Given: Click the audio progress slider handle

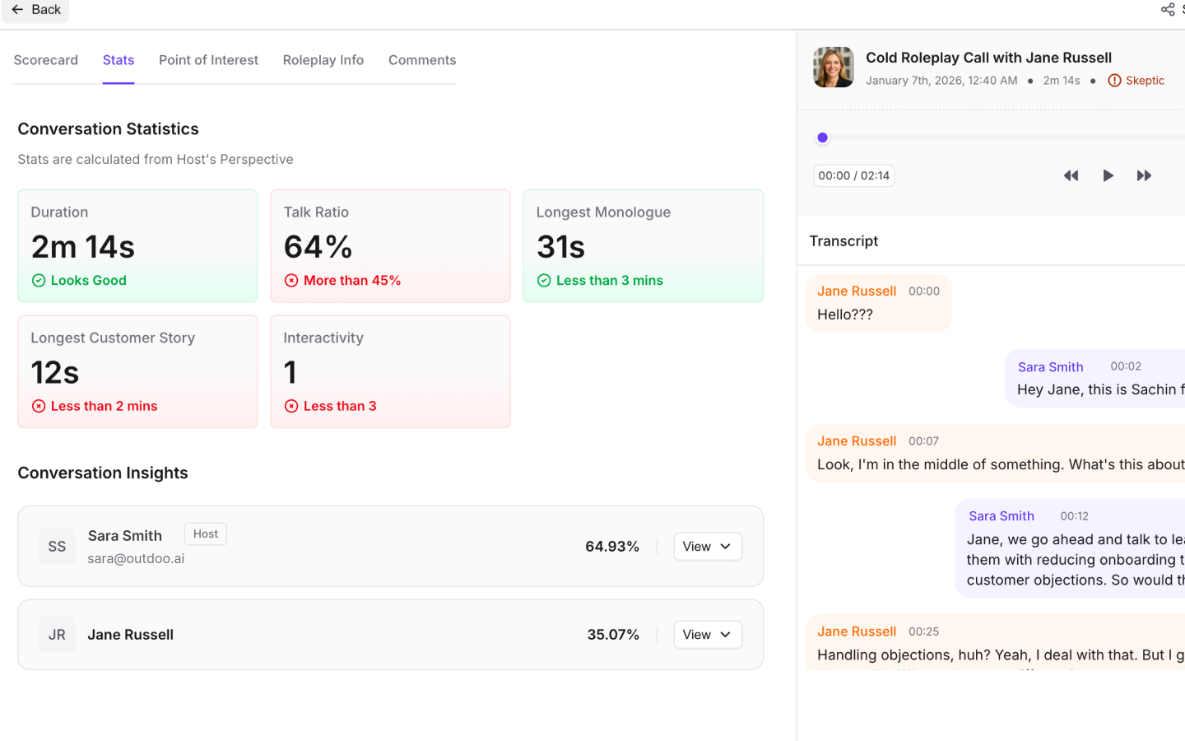Looking at the screenshot, I should tap(822, 137).
